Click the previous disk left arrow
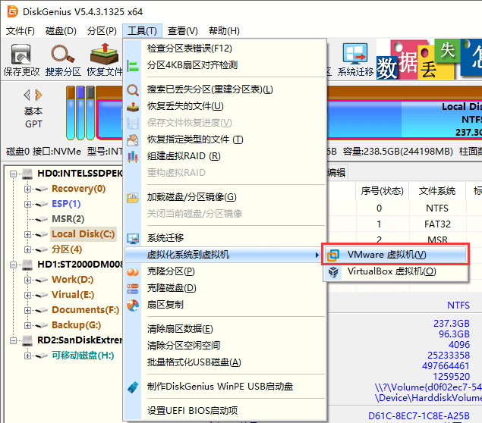The image size is (482, 423). (27, 95)
